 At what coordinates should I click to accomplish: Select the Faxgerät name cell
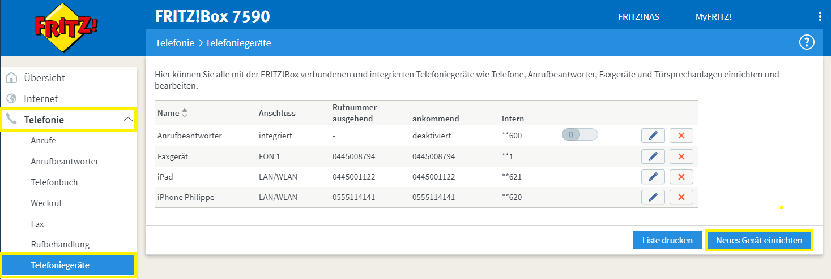(x=173, y=156)
